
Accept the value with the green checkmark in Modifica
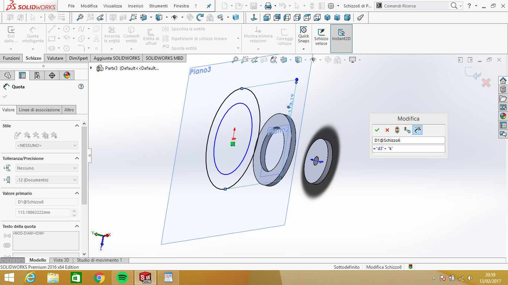377,130
